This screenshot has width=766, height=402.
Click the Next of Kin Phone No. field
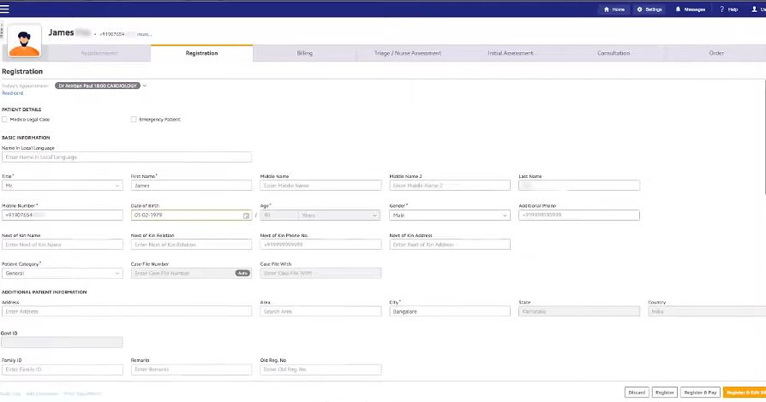(x=320, y=245)
